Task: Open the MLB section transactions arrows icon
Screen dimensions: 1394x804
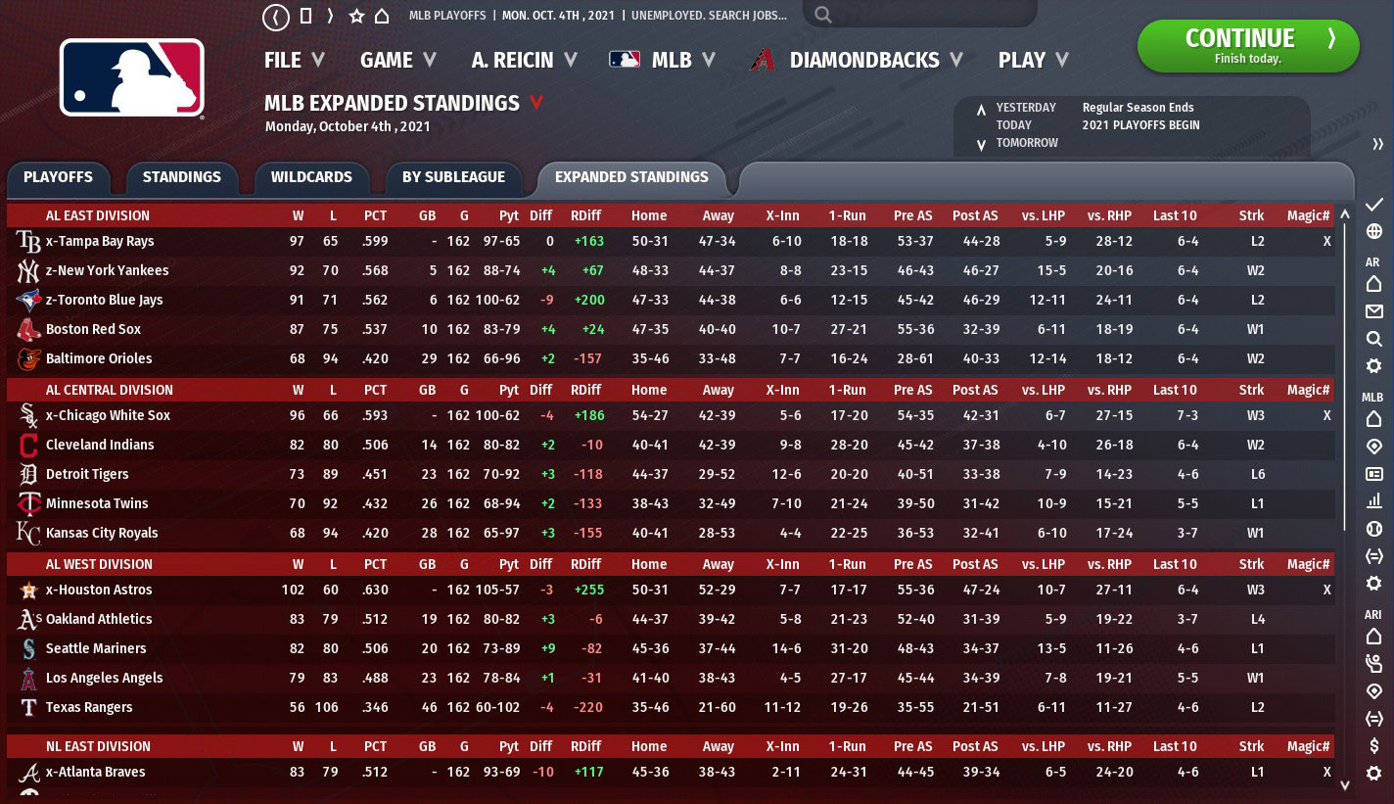Action: click(1373, 556)
